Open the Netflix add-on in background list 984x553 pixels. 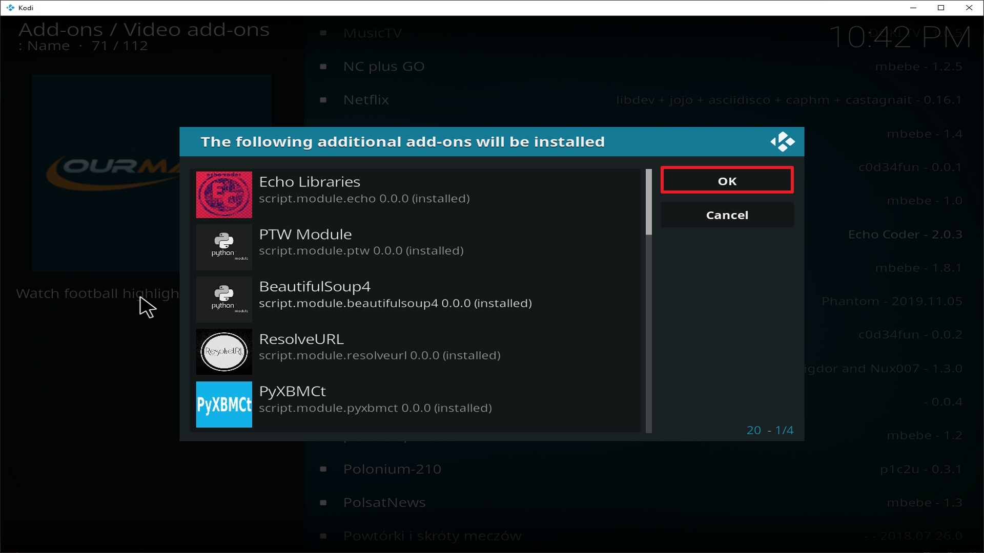click(x=366, y=100)
